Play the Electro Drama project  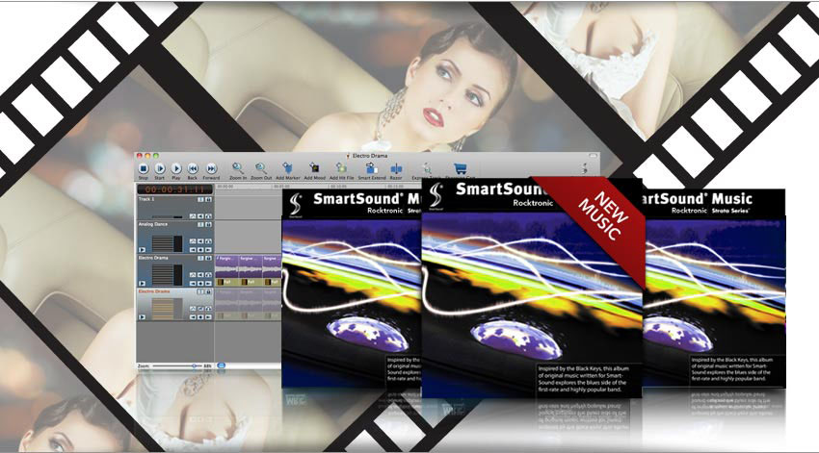pyautogui.click(x=176, y=168)
